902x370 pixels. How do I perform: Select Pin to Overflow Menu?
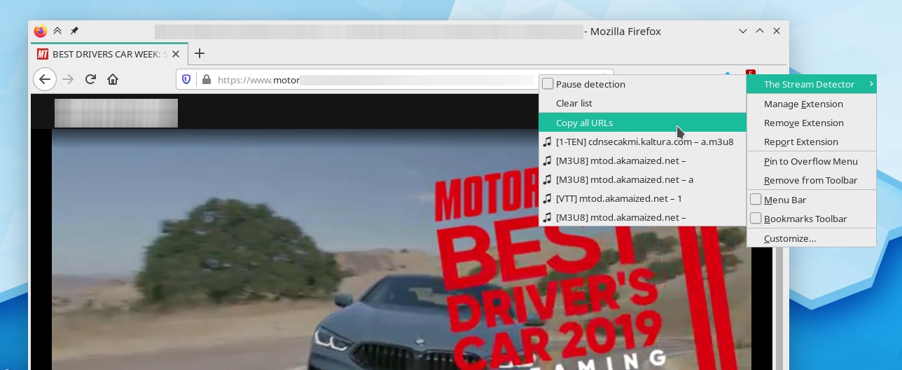click(811, 161)
